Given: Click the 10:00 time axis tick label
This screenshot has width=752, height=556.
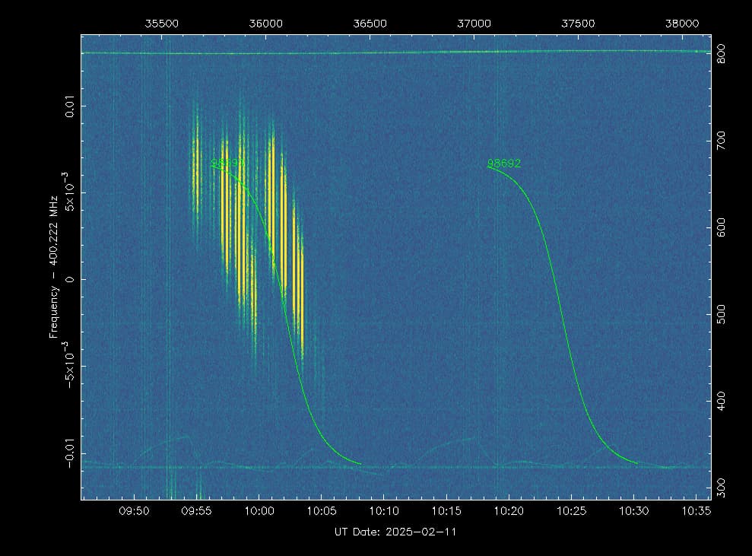Looking at the screenshot, I should pyautogui.click(x=259, y=511).
